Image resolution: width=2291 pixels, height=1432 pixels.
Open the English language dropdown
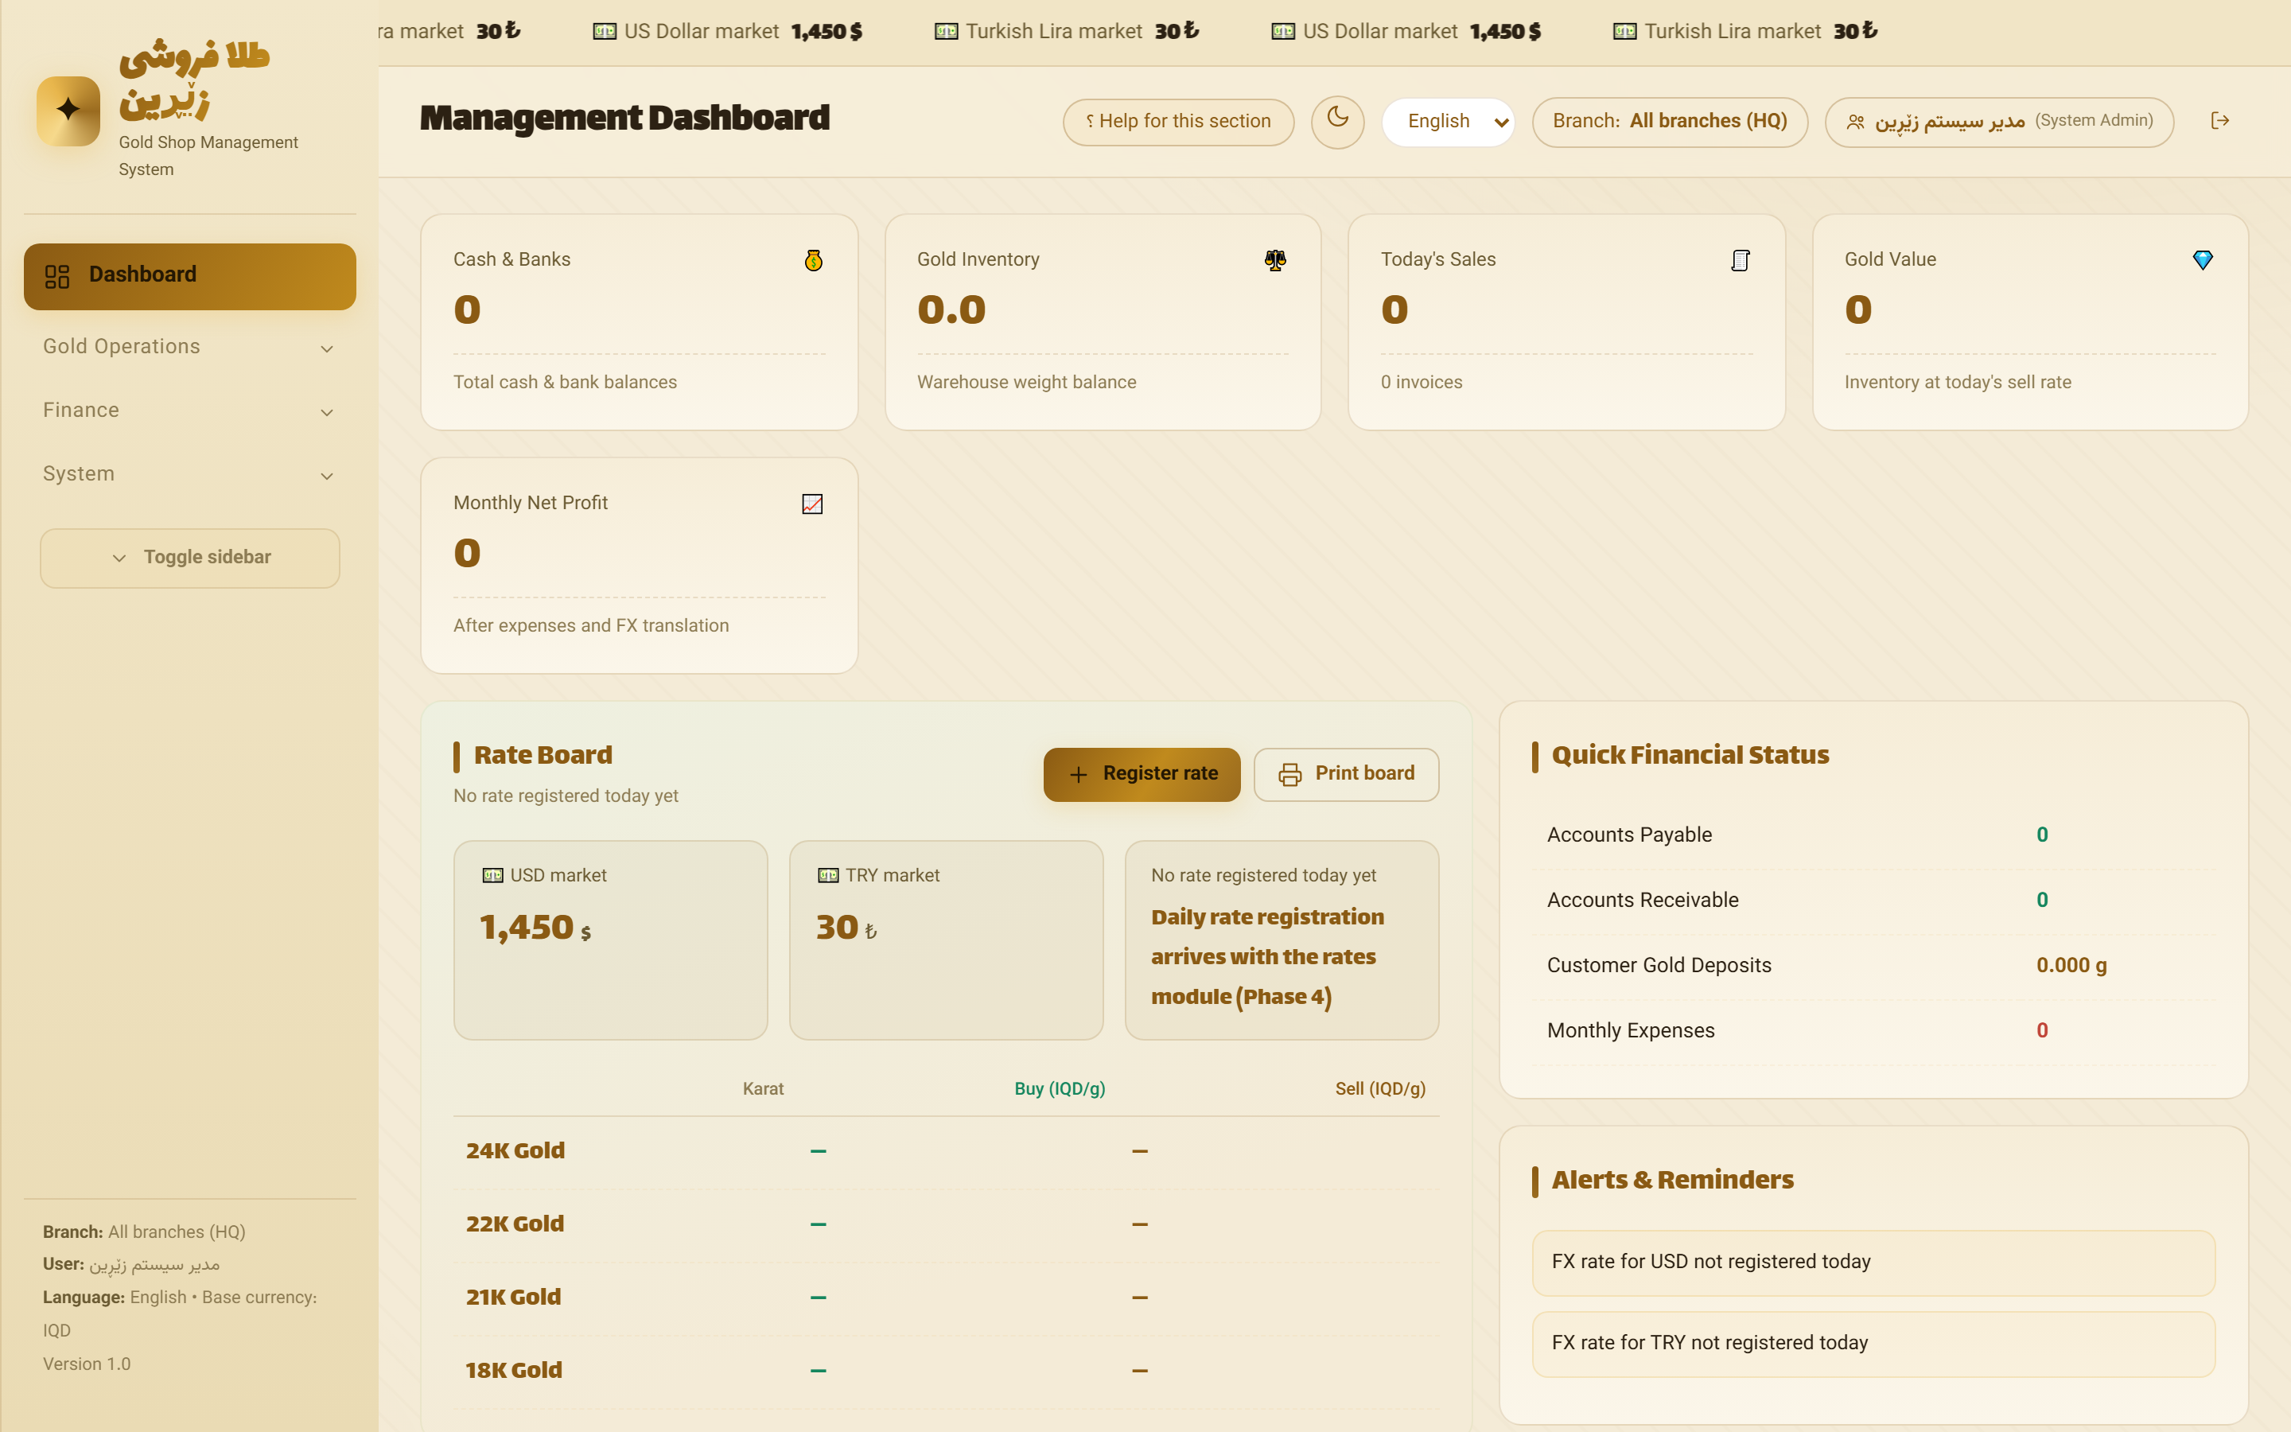1449,121
